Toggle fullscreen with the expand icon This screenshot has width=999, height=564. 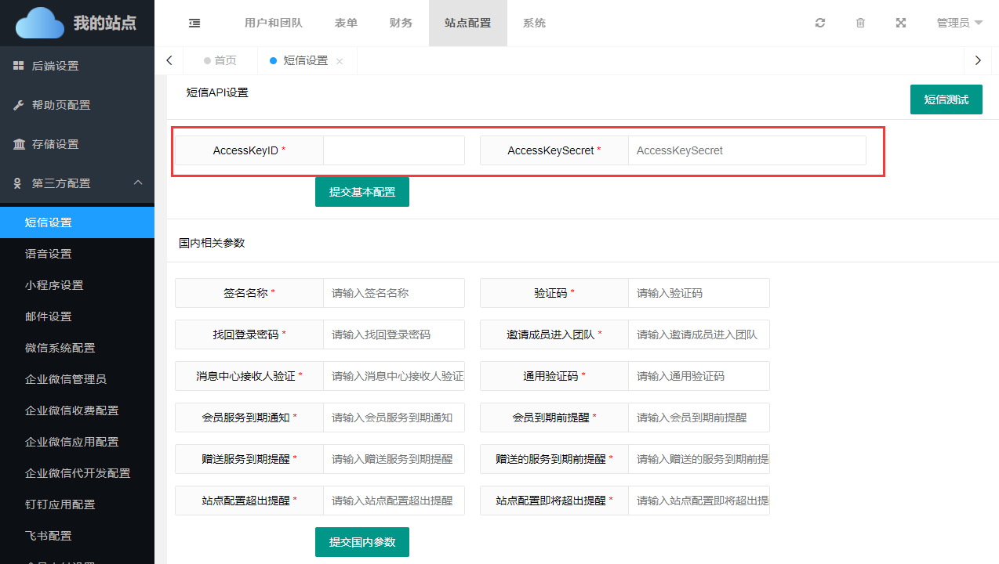(x=901, y=23)
